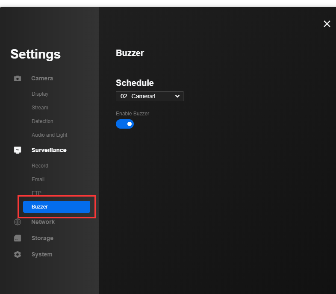Click the Enable Buzzer label text

click(x=133, y=114)
